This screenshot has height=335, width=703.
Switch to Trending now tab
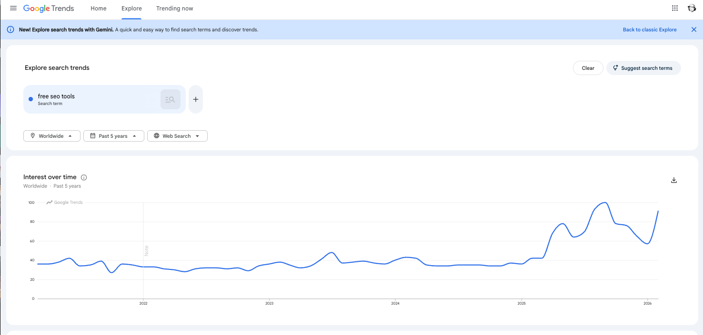click(x=175, y=8)
